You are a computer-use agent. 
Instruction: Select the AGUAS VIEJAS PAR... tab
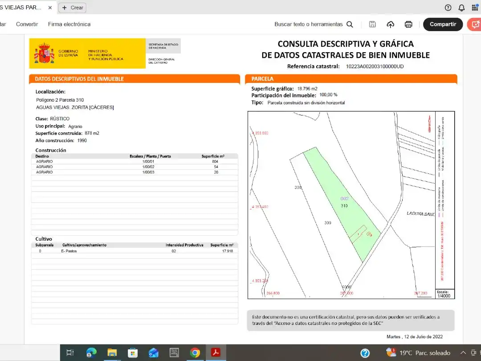[x=21, y=8]
